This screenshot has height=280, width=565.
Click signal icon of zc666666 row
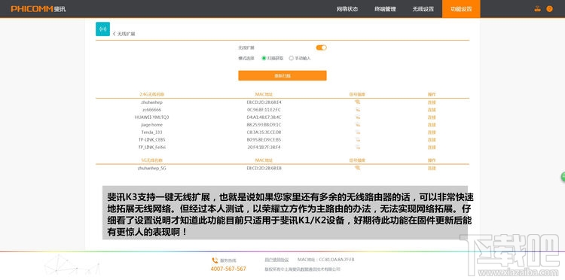[357, 109]
